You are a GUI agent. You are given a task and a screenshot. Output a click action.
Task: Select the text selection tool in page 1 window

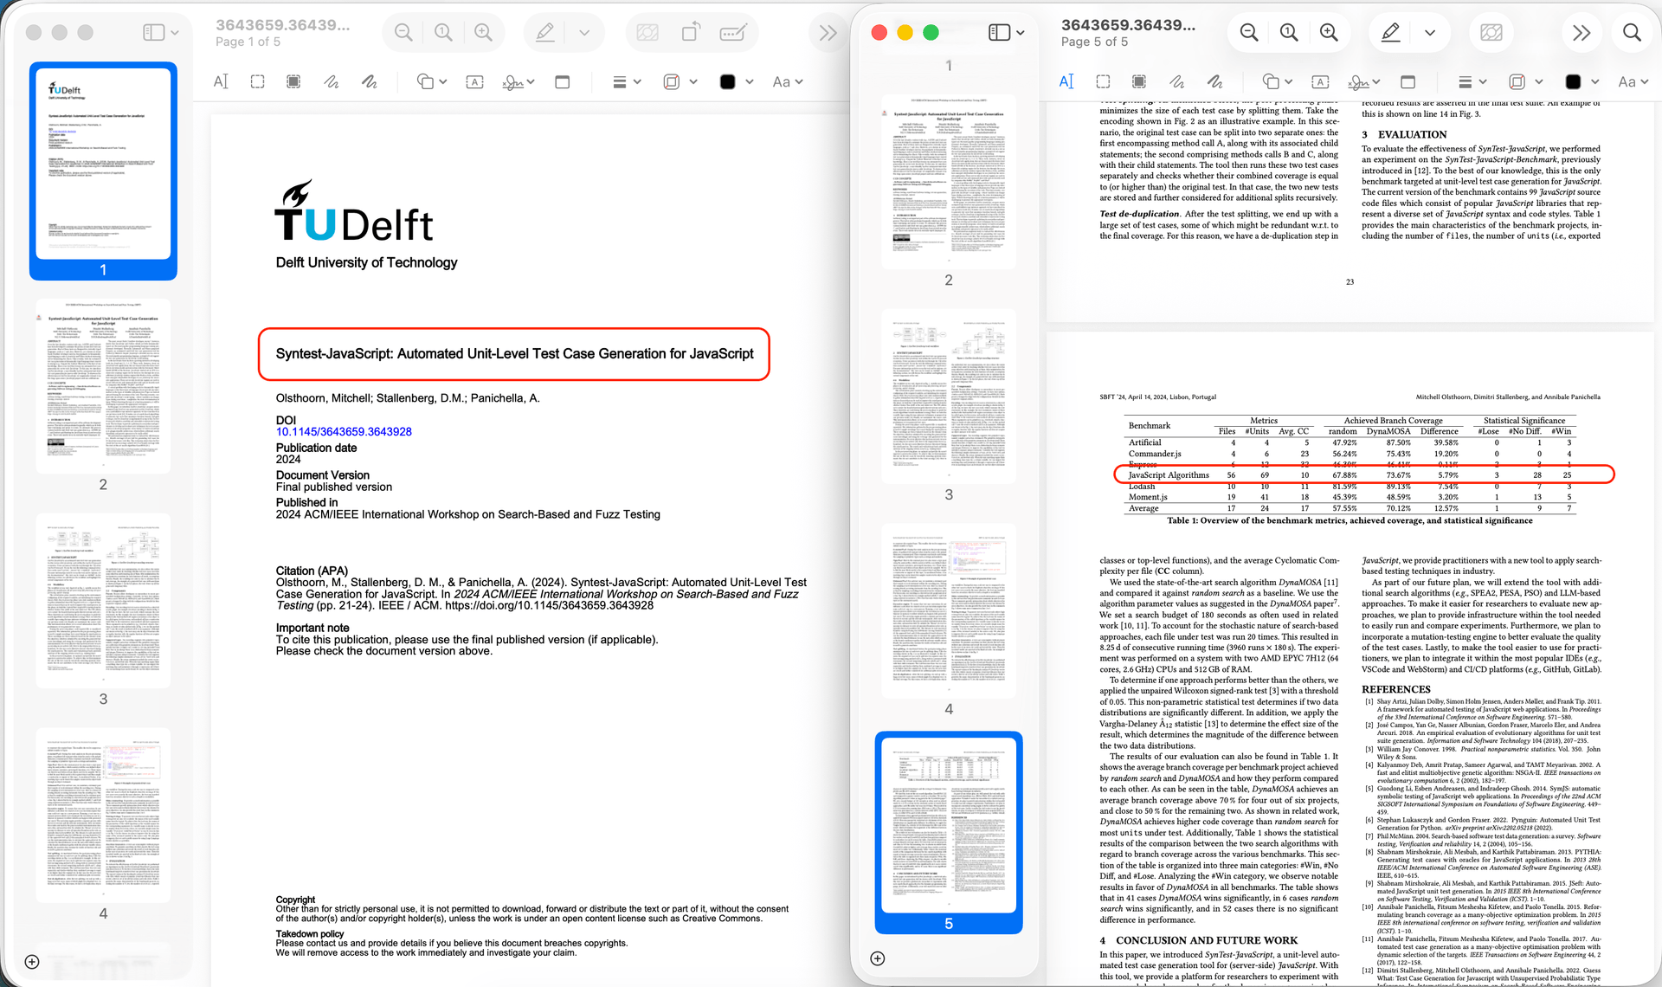tap(221, 81)
